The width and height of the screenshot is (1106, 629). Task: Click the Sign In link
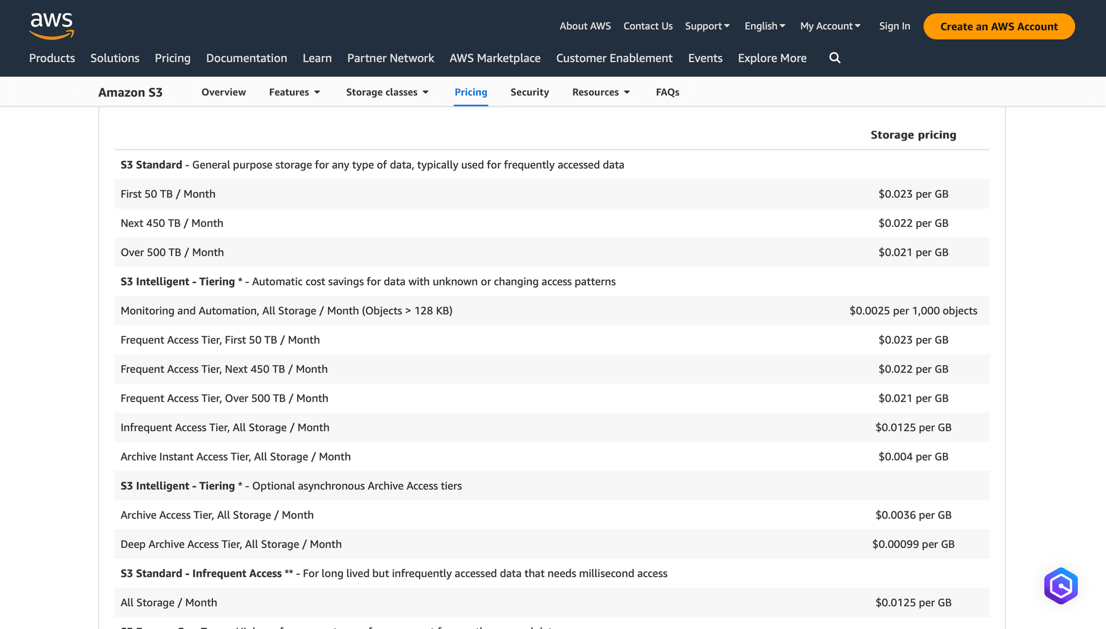(894, 26)
